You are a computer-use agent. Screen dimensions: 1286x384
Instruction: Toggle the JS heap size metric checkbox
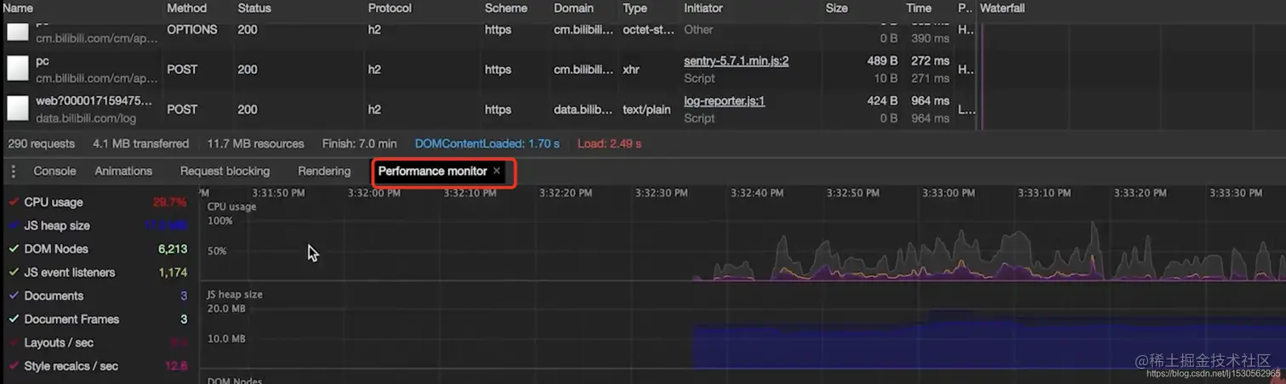14,226
